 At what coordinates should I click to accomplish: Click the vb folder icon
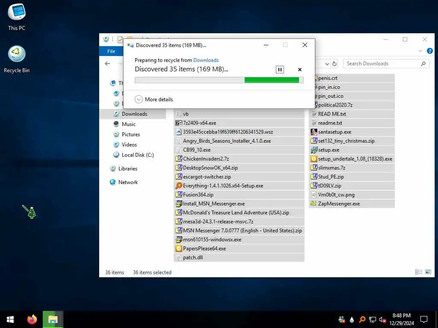point(178,114)
